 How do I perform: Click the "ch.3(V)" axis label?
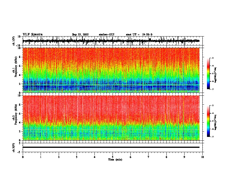click(14, 148)
